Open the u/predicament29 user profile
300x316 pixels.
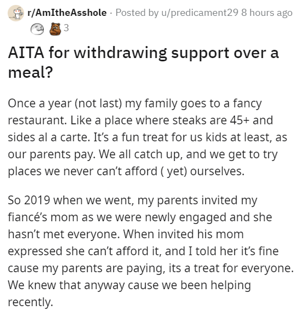pyautogui.click(x=200, y=13)
